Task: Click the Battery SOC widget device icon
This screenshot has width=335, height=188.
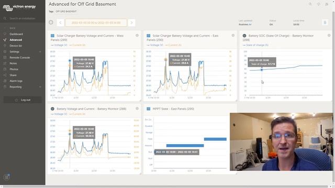Action: click(244, 36)
